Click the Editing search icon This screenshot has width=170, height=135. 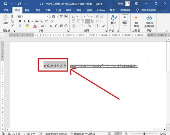125,17
